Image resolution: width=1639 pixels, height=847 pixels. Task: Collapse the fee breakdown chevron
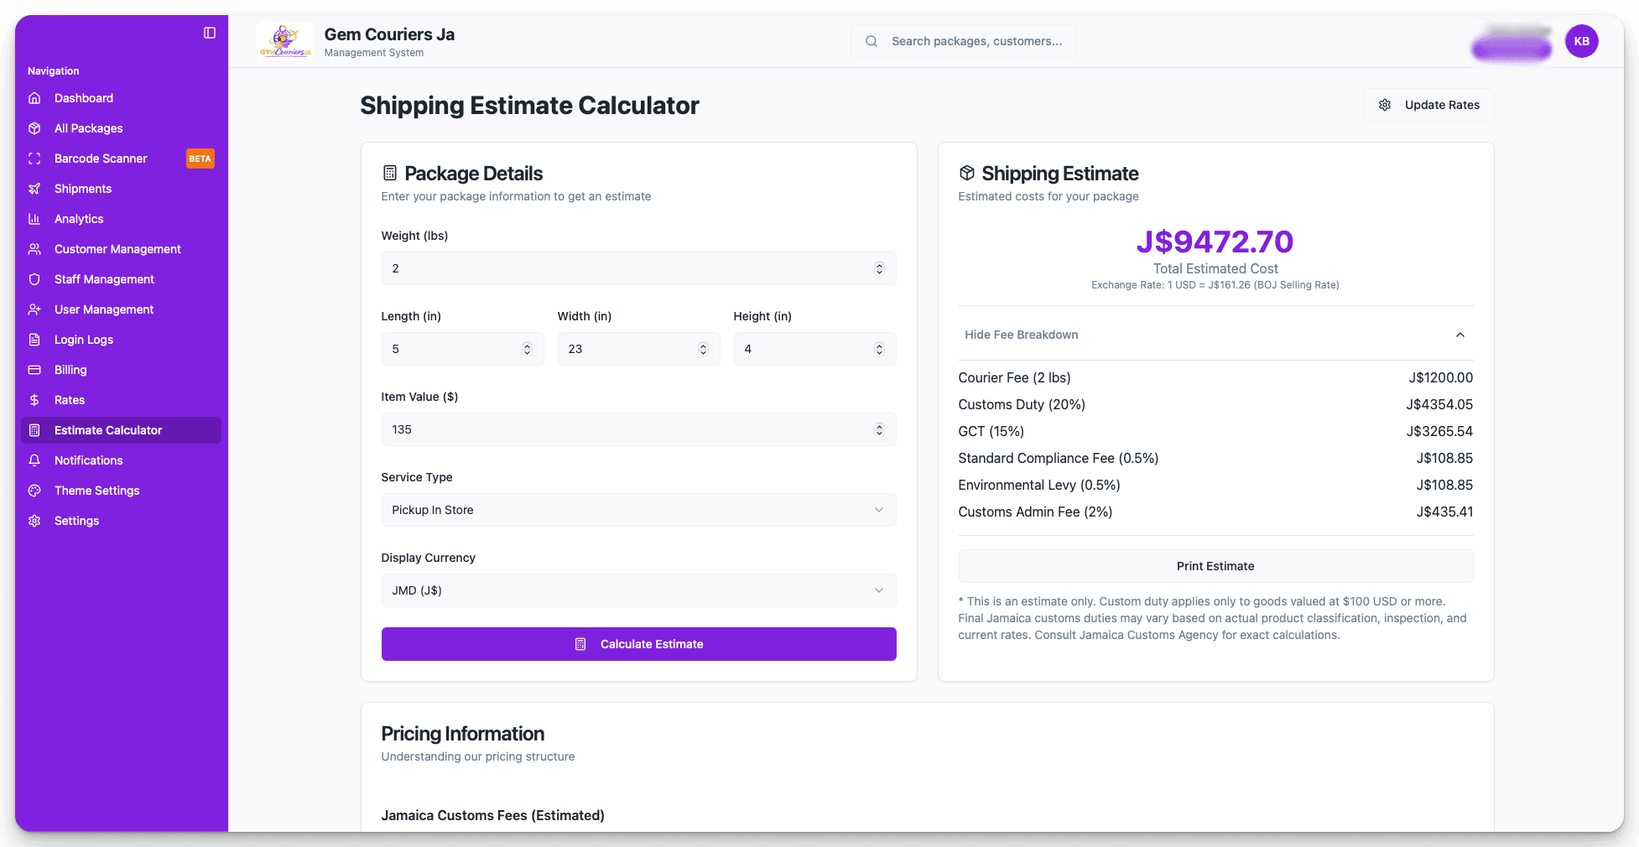[x=1459, y=335]
